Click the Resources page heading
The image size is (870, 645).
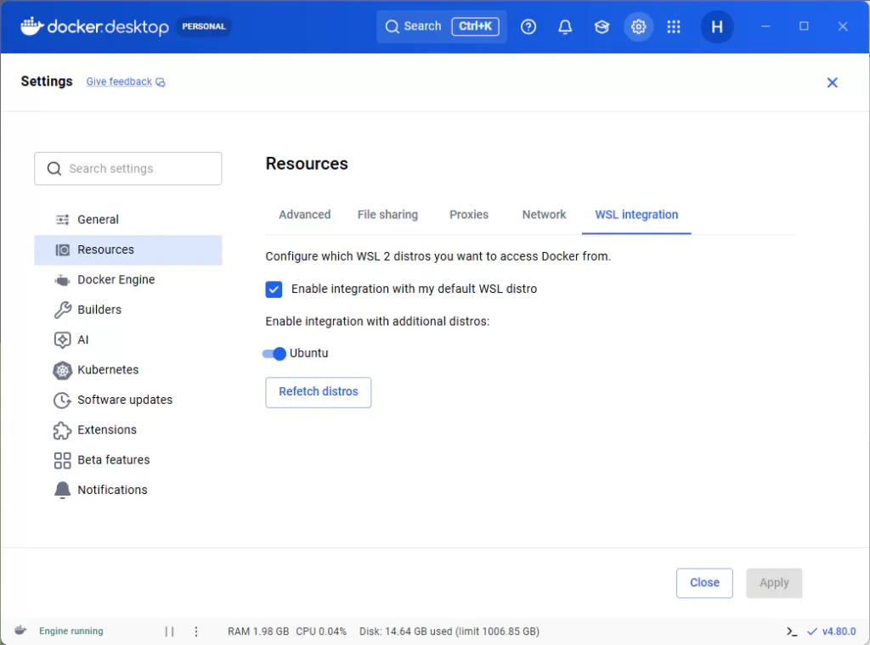(307, 164)
